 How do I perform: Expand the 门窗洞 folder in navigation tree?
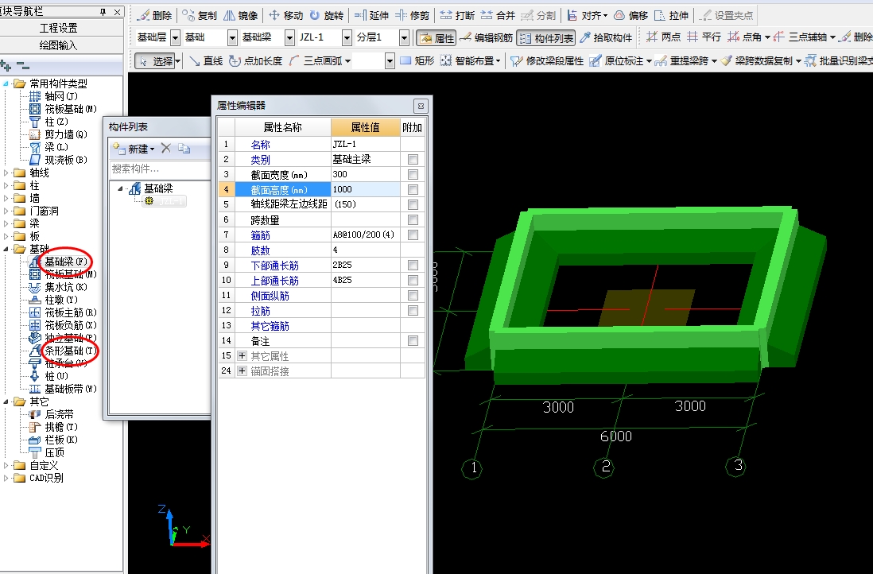click(6, 211)
